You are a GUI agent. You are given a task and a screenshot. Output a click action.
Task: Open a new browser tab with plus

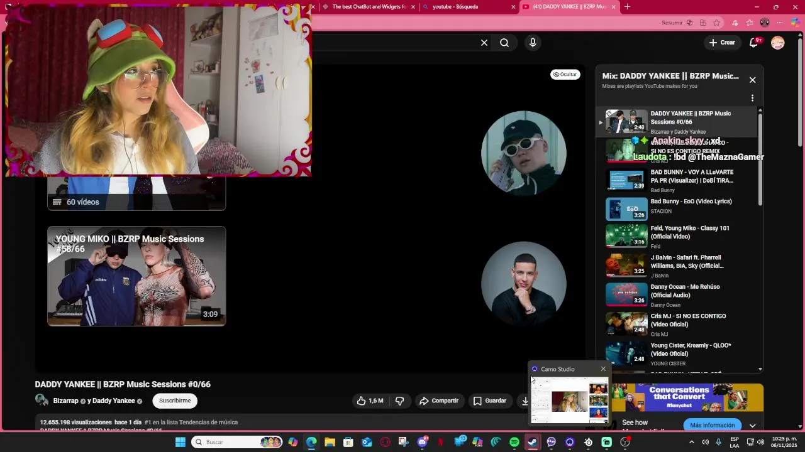tap(627, 7)
